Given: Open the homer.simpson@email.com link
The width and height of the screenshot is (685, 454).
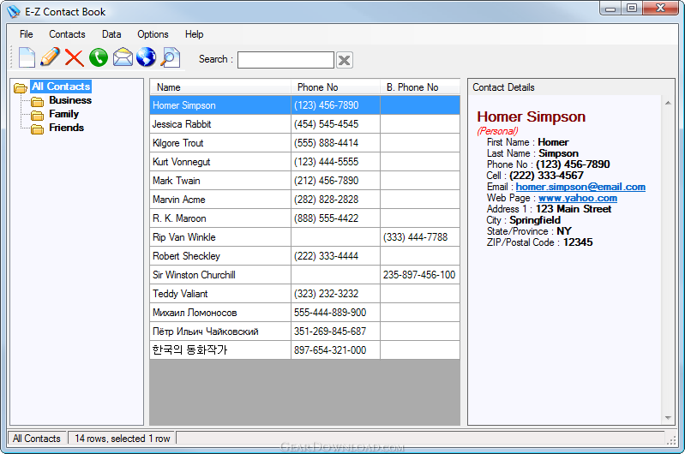Looking at the screenshot, I should 580,187.
